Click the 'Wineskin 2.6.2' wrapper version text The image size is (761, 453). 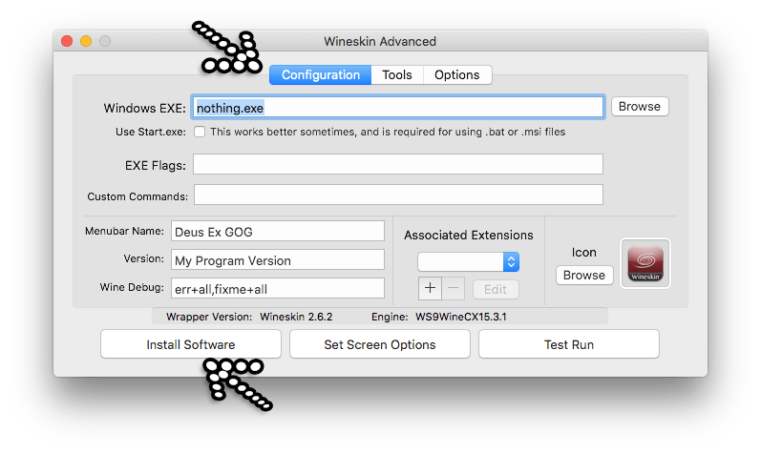[x=296, y=317]
